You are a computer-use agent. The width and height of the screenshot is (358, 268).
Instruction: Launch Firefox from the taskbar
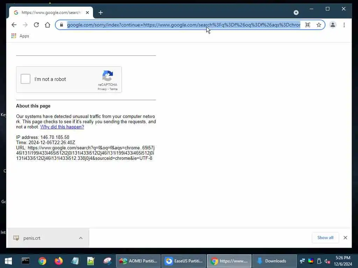[58, 261]
